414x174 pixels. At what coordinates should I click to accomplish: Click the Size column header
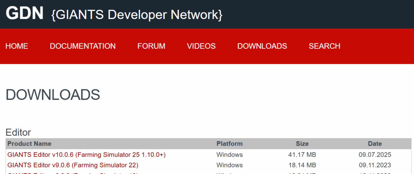point(302,144)
